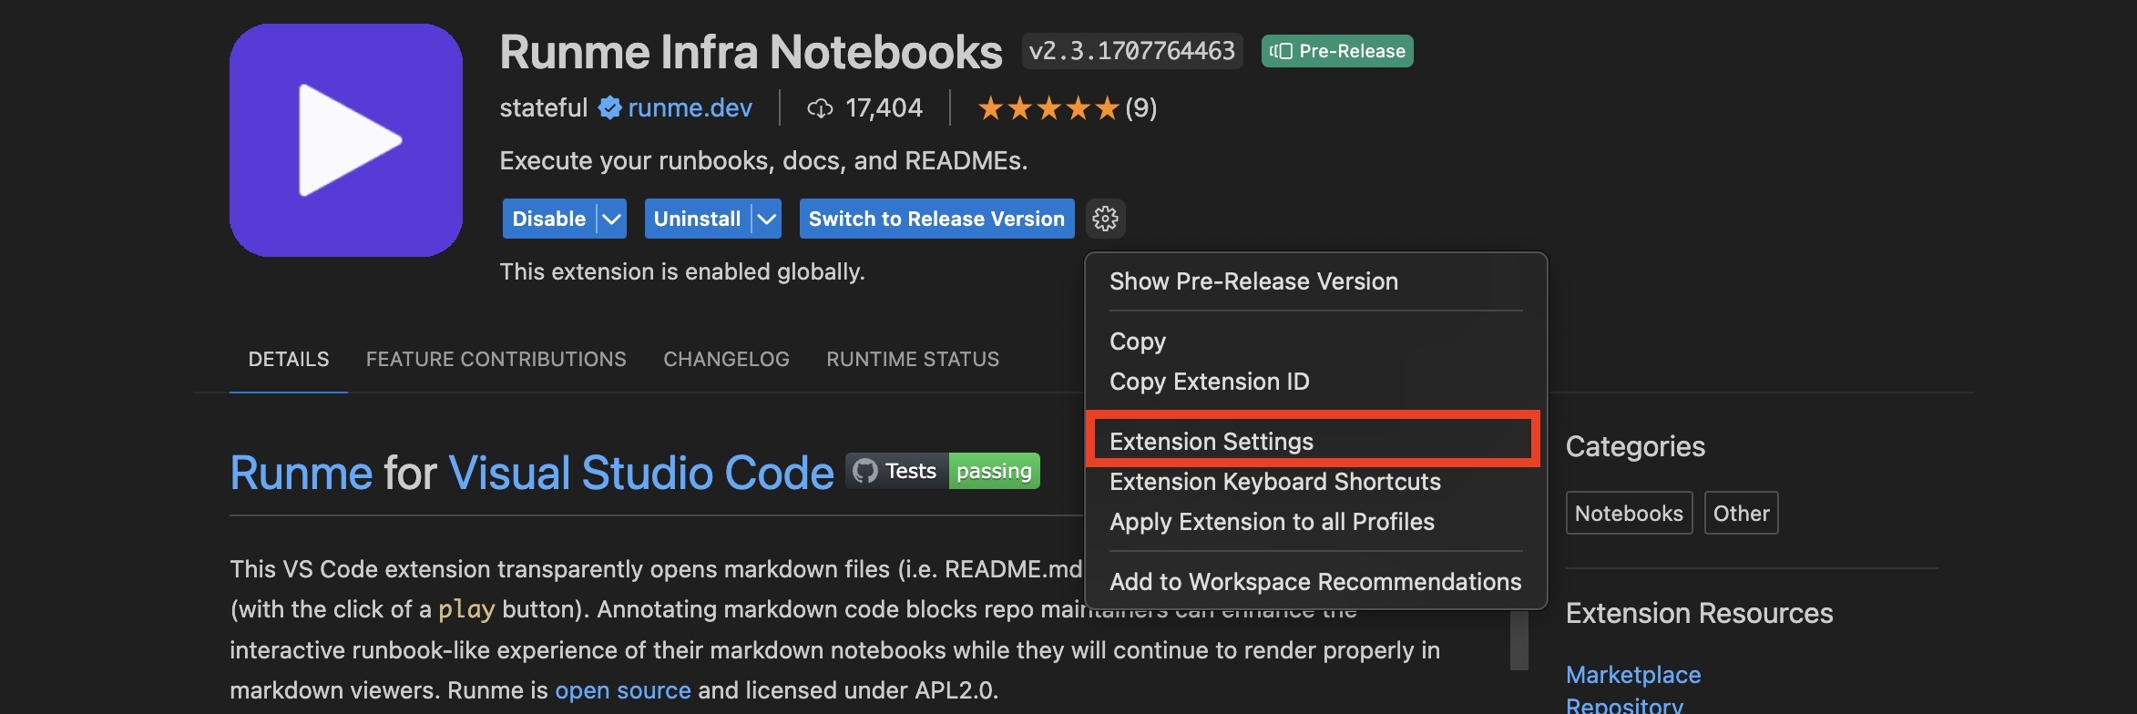Image resolution: width=2137 pixels, height=714 pixels.
Task: Click the Runme Infra Notebooks title
Action: (751, 52)
